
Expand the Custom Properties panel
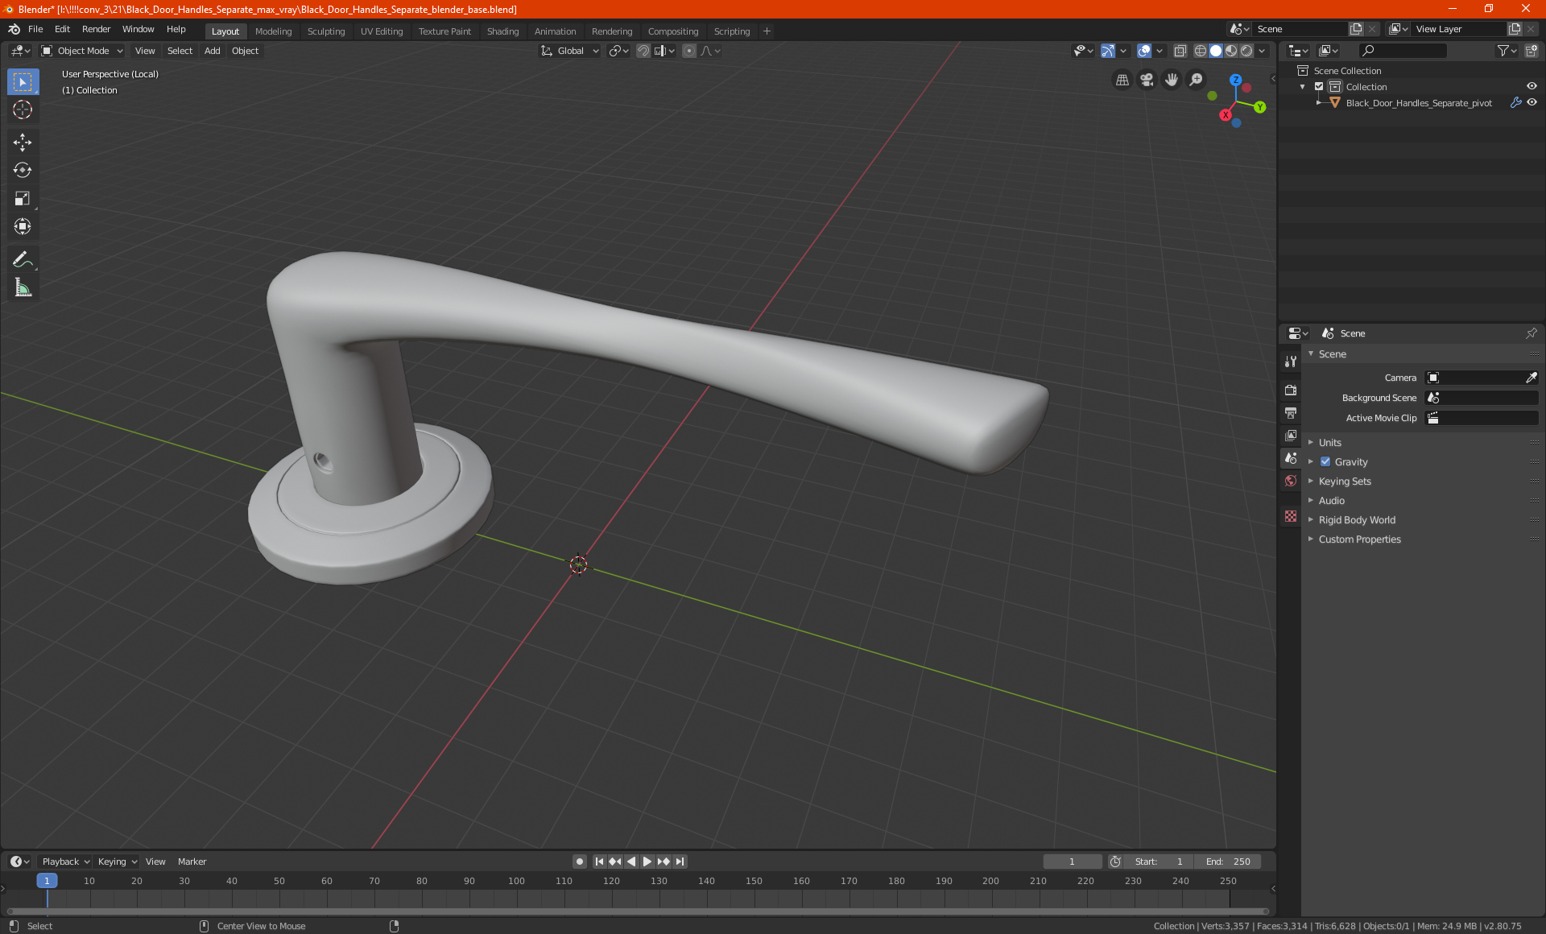click(x=1359, y=539)
